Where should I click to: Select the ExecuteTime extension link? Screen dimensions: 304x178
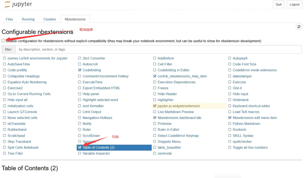(x=93, y=82)
